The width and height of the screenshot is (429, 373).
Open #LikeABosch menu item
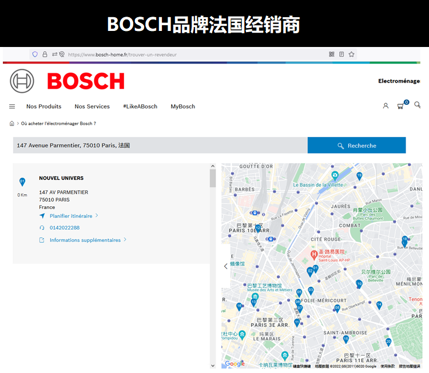pos(140,107)
